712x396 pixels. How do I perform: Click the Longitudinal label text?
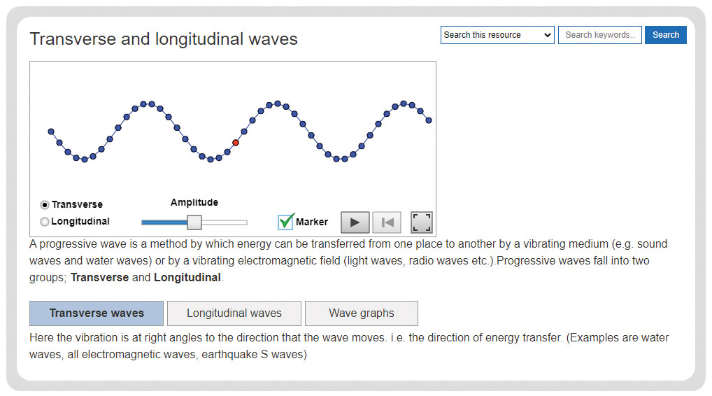[80, 222]
